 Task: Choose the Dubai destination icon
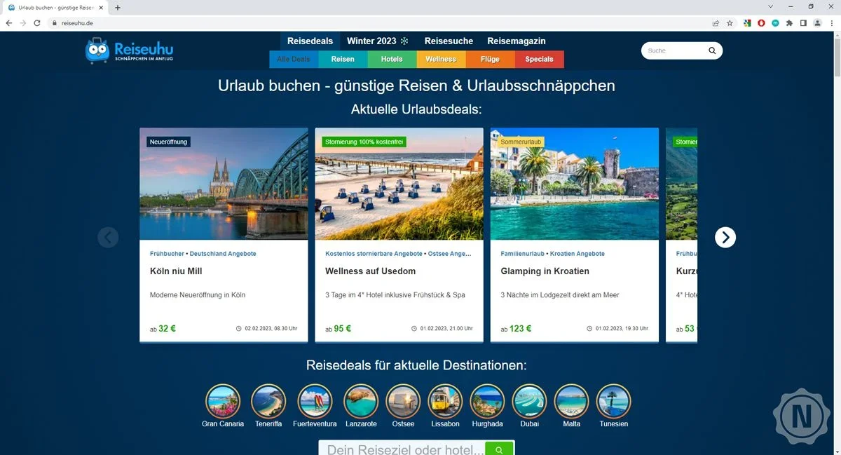coord(529,402)
